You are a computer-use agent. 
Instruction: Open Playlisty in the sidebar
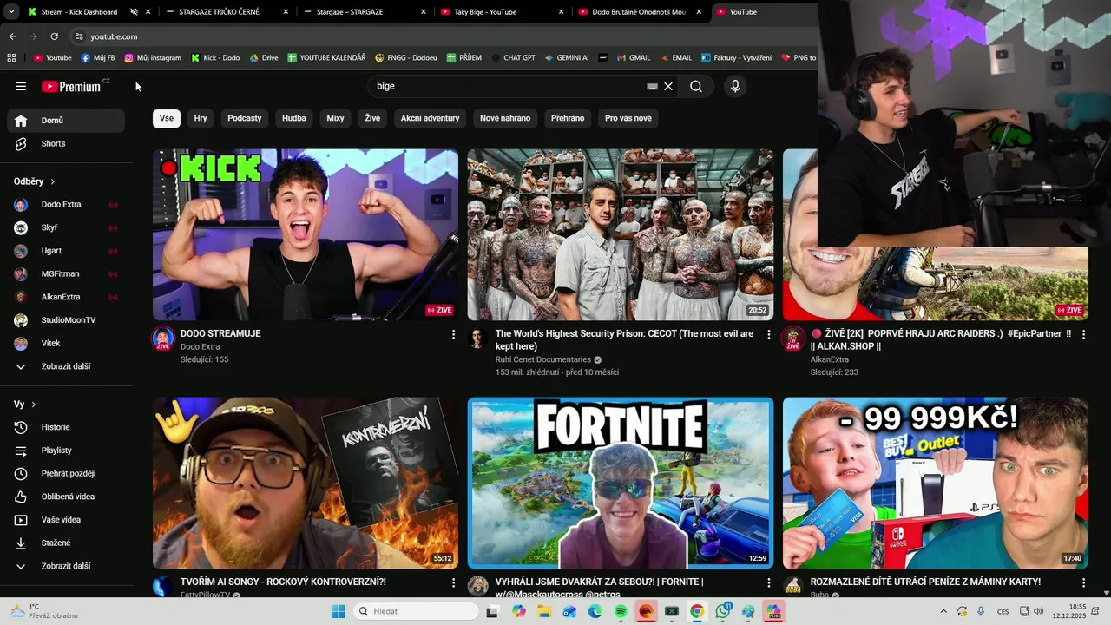[x=66, y=451]
